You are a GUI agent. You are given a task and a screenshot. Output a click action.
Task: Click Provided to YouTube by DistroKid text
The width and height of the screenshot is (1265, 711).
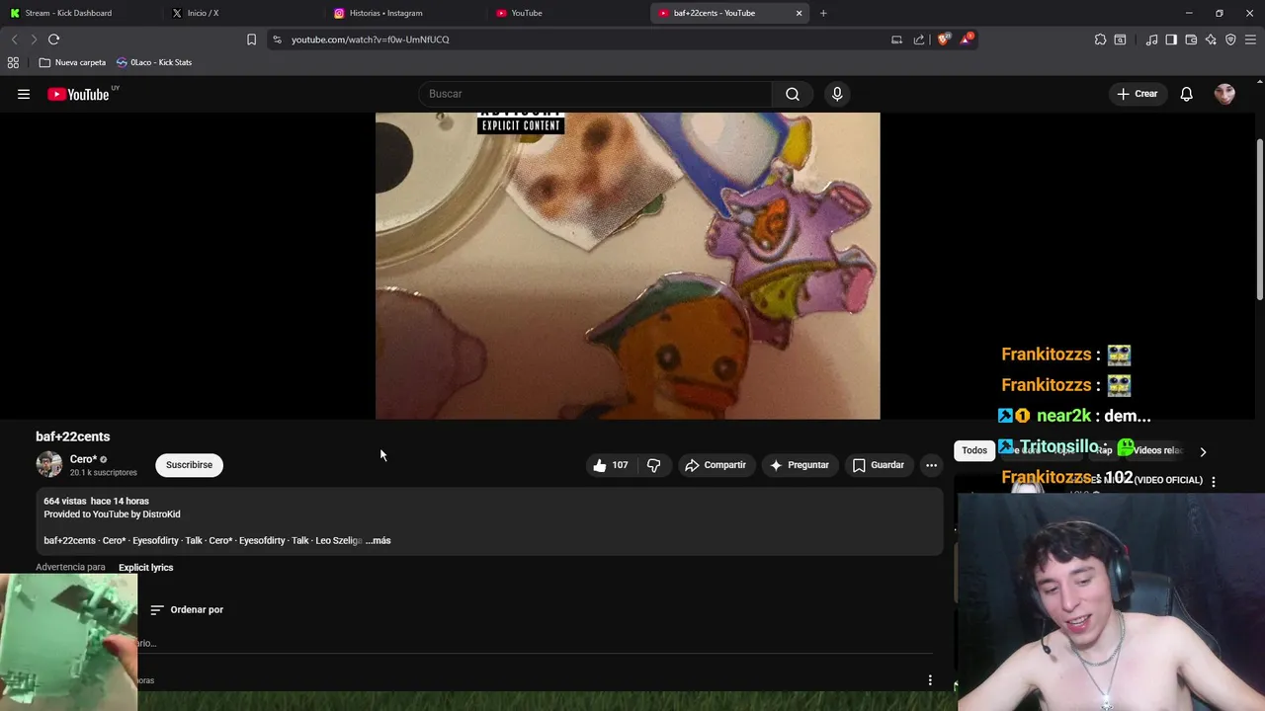click(x=112, y=514)
